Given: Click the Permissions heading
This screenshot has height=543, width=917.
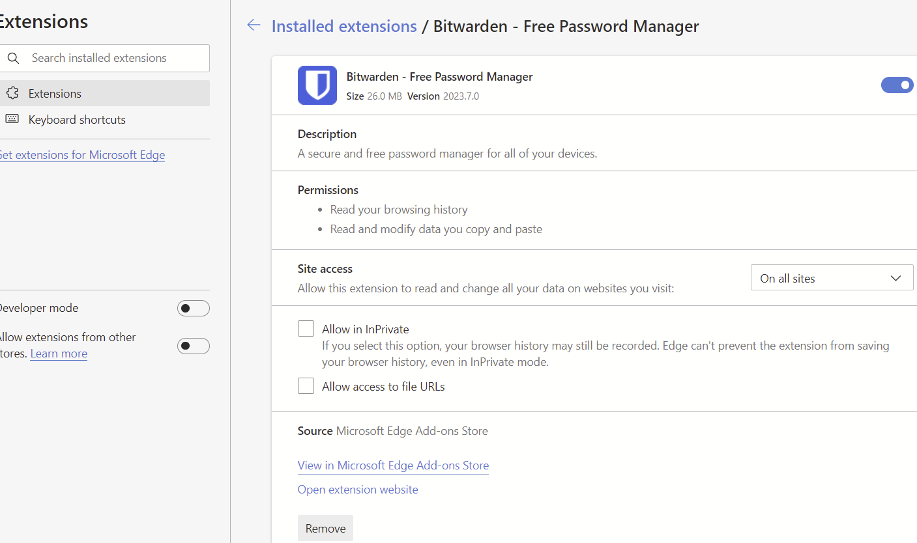Looking at the screenshot, I should [328, 190].
